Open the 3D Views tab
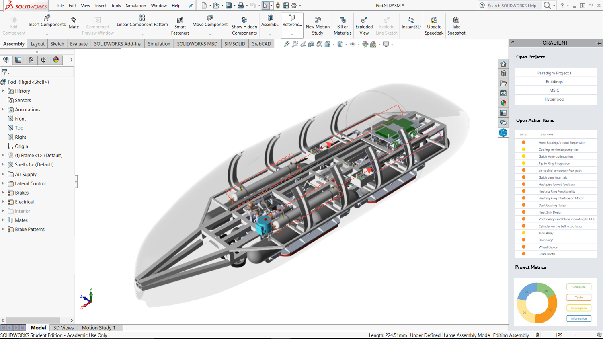603x339 pixels. click(x=64, y=328)
